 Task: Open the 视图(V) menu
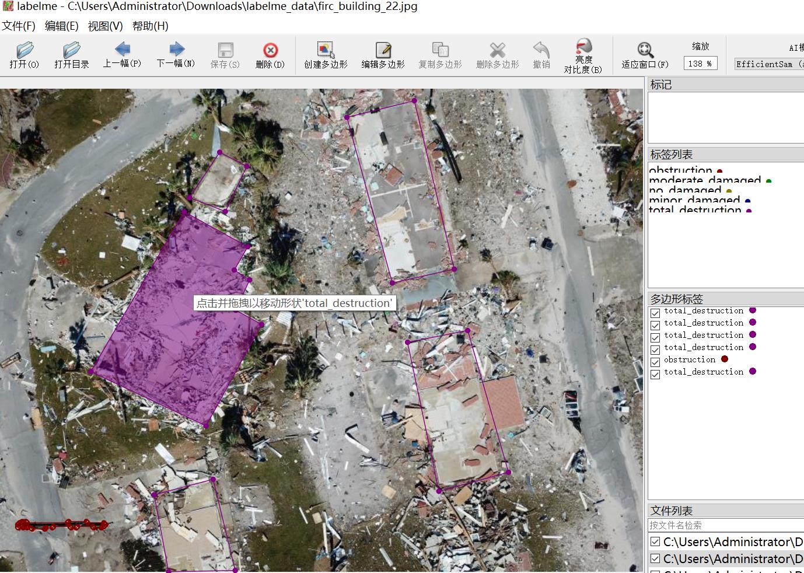105,26
